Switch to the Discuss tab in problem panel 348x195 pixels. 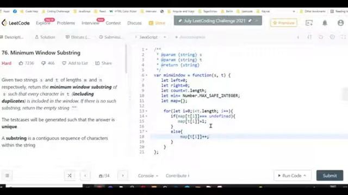(x=78, y=37)
